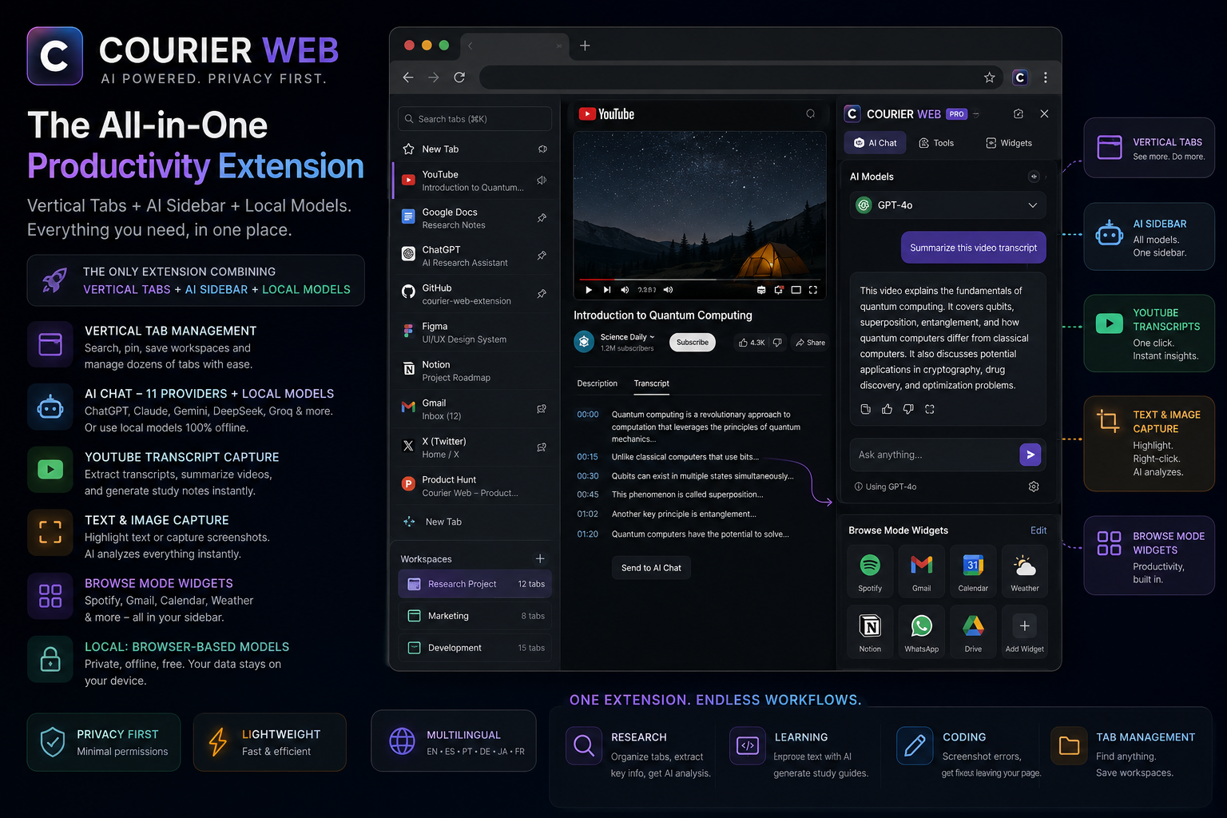Open the Development workspace

(475, 648)
